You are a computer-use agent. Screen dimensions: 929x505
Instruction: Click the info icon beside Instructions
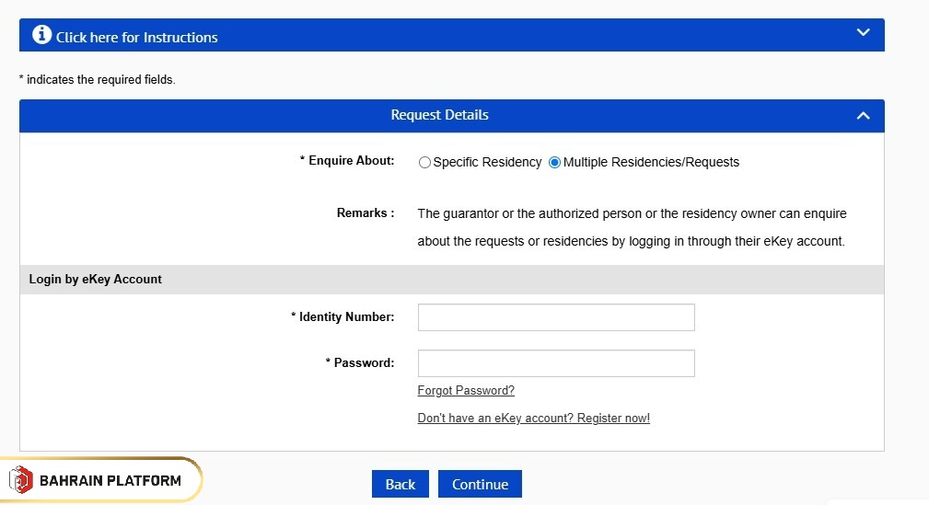click(x=42, y=35)
